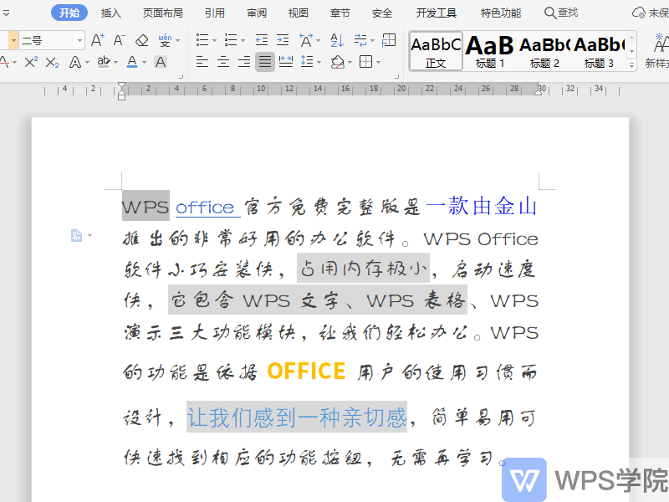
Task: Click the show/hide paragraph marks icon
Action: click(x=361, y=40)
